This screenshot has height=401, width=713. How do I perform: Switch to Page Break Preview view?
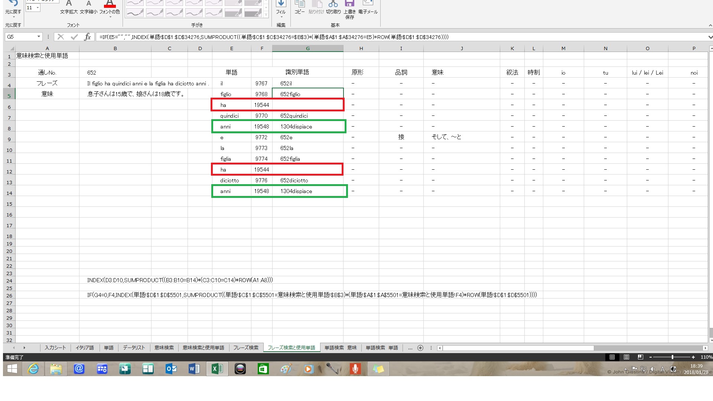[x=641, y=357]
